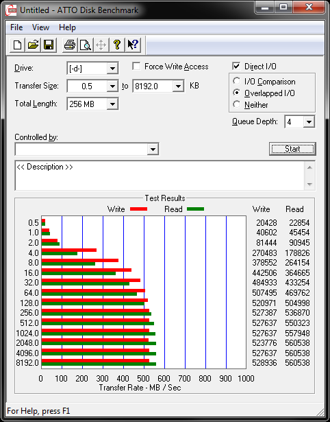Open Print Preview toolbar icon
The width and height of the screenshot is (330, 422).
pos(86,45)
